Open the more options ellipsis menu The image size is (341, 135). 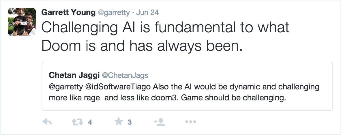(x=190, y=122)
